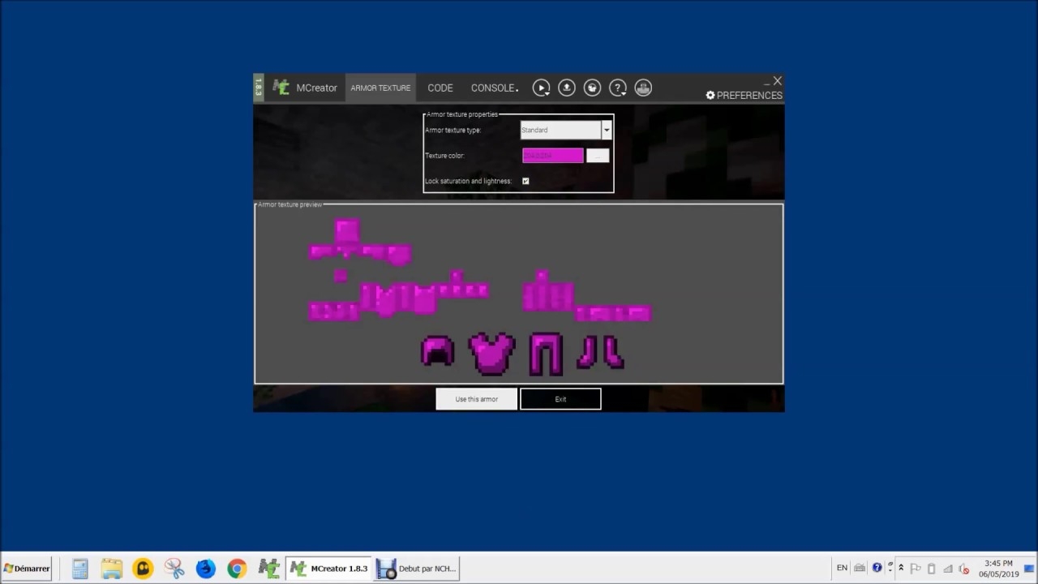This screenshot has height=584, width=1038.
Task: Click the PREFERENCES text link
Action: [x=749, y=95]
